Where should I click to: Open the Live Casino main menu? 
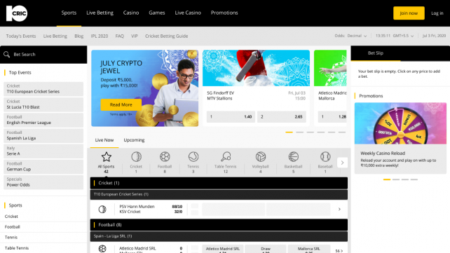point(188,13)
